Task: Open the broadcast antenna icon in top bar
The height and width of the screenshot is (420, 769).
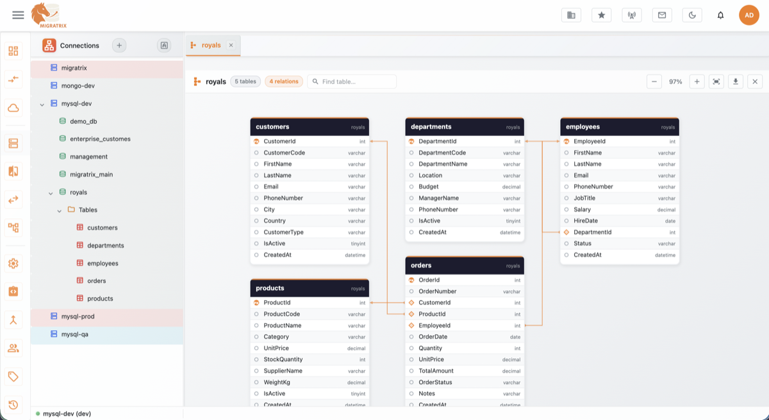Action: pyautogui.click(x=631, y=15)
